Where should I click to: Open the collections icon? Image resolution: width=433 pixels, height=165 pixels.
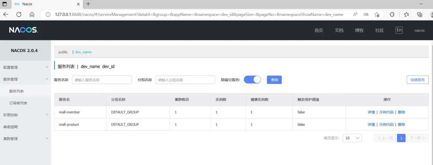coord(420,14)
